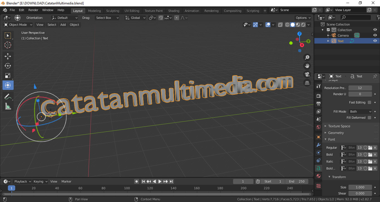Screen dimensions: 380x202
Task: Open Object properties tab
Action: (x=319, y=137)
